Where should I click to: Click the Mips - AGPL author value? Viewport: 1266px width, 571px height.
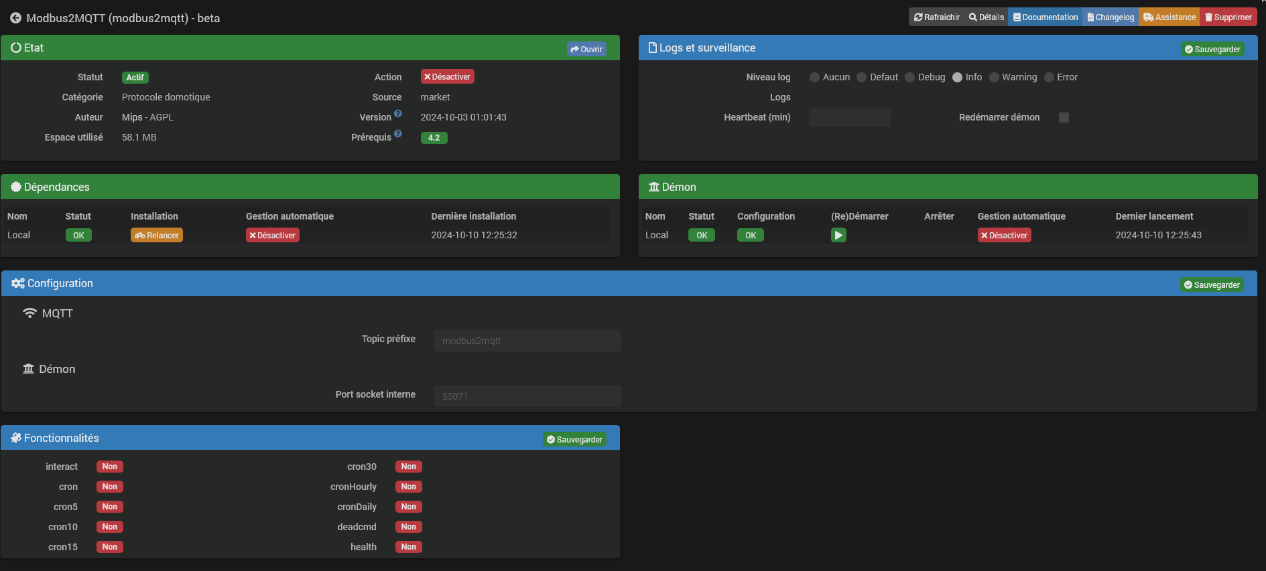147,117
